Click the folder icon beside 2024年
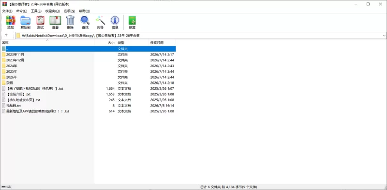This screenshot has width=387, height=190. click(x=3, y=66)
